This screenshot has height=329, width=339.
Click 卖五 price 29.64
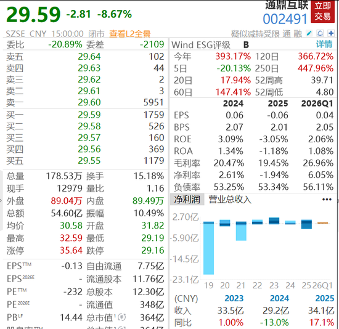click(89, 57)
